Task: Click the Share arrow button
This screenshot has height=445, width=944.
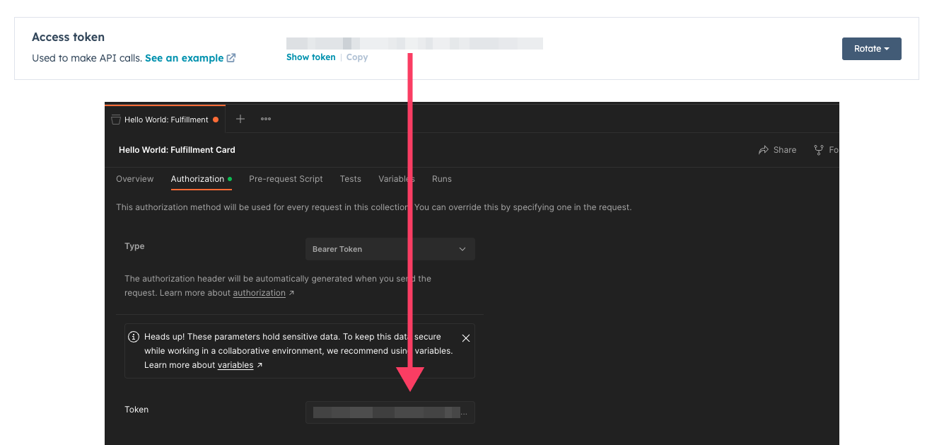Action: click(777, 150)
